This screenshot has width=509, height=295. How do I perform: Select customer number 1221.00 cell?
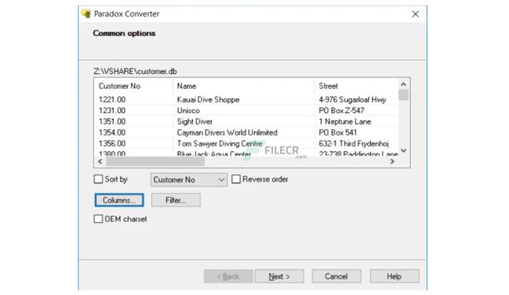[x=134, y=99]
